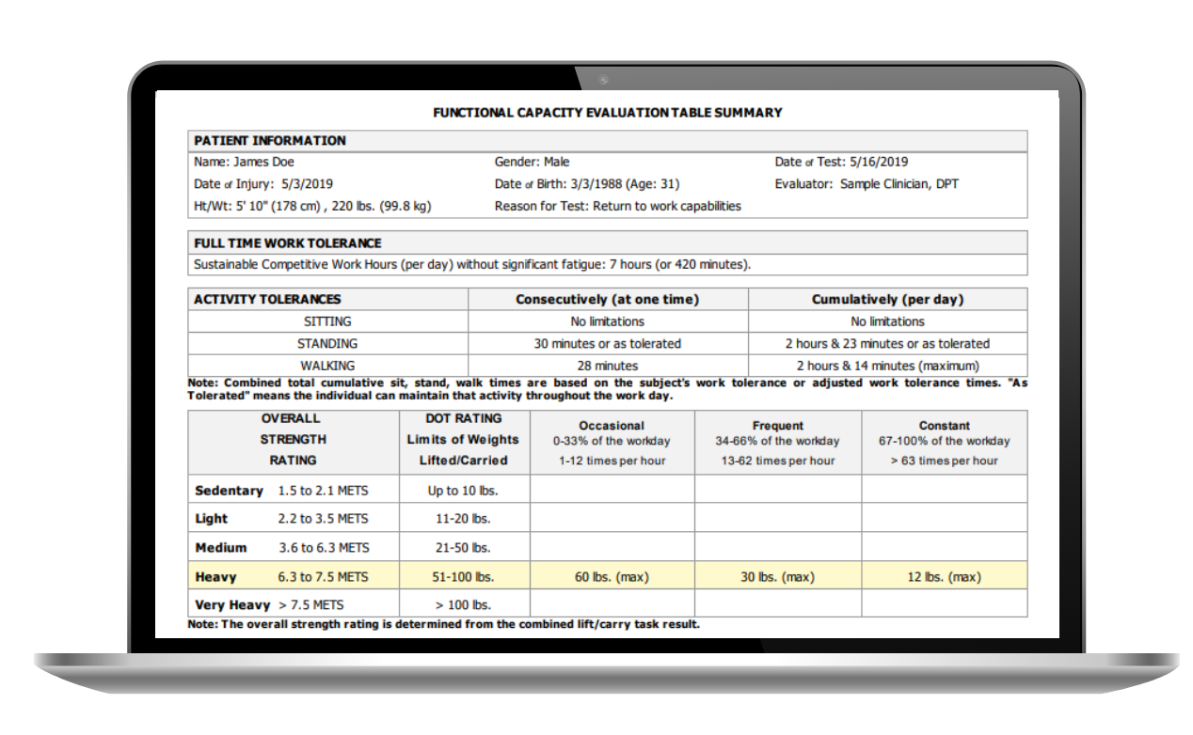Select the SITTING activity row
1193x735 pixels.
tap(328, 321)
